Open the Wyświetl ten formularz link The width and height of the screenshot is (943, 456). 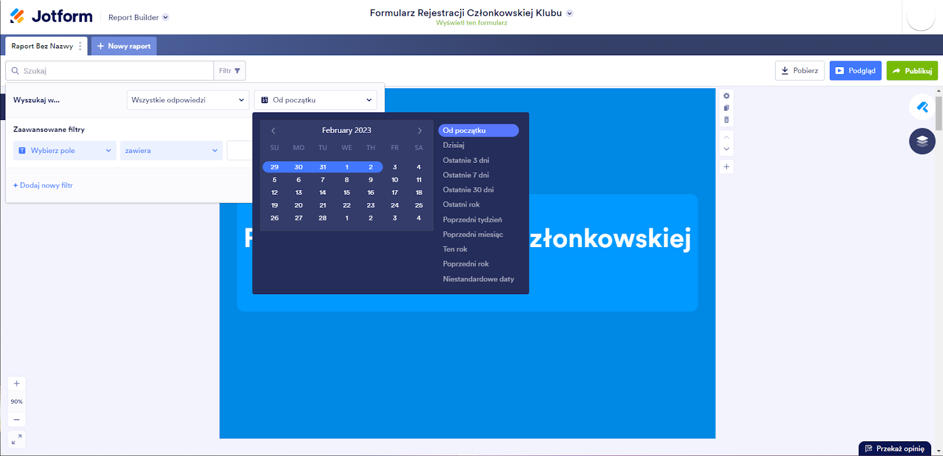471,23
